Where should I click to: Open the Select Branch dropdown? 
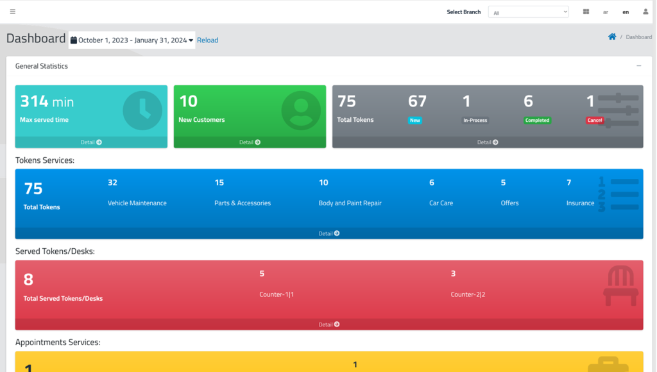point(529,12)
